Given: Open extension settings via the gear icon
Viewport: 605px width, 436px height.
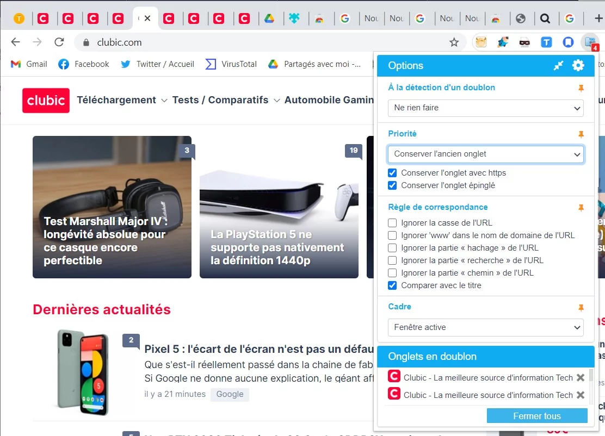Looking at the screenshot, I should click(x=578, y=66).
